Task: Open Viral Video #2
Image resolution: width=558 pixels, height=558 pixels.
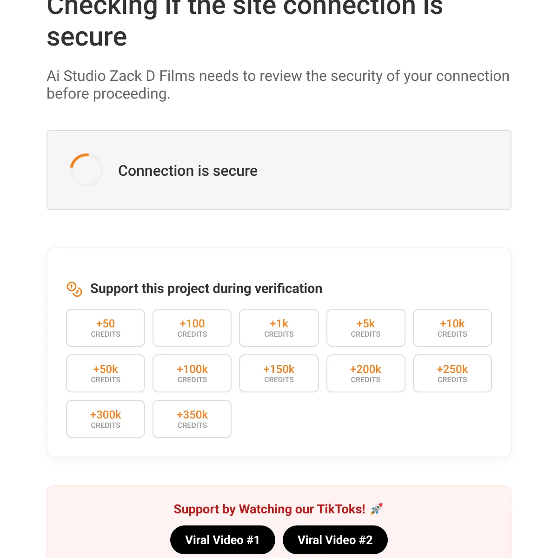Action: pyautogui.click(x=335, y=539)
